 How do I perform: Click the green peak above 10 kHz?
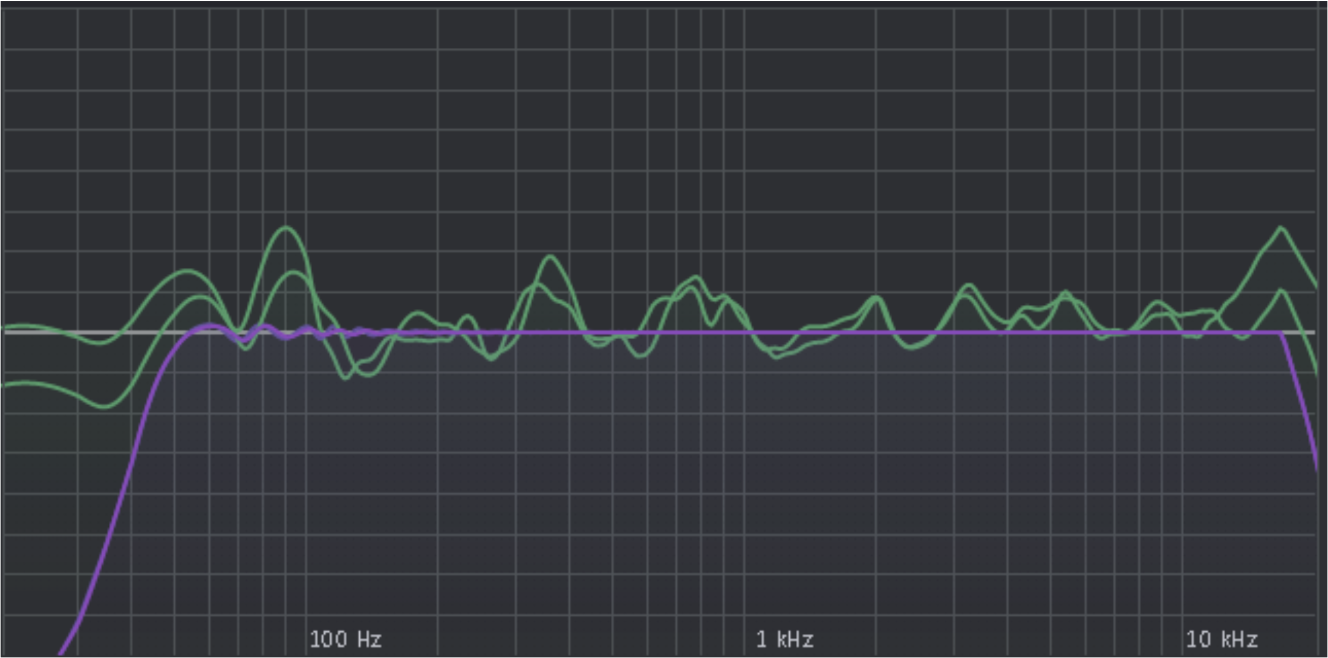tap(1280, 228)
